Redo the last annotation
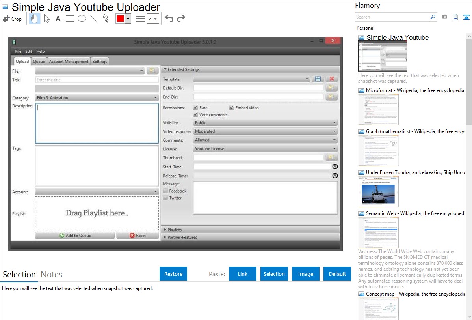Screen dimensions: 472x320 tap(181, 19)
